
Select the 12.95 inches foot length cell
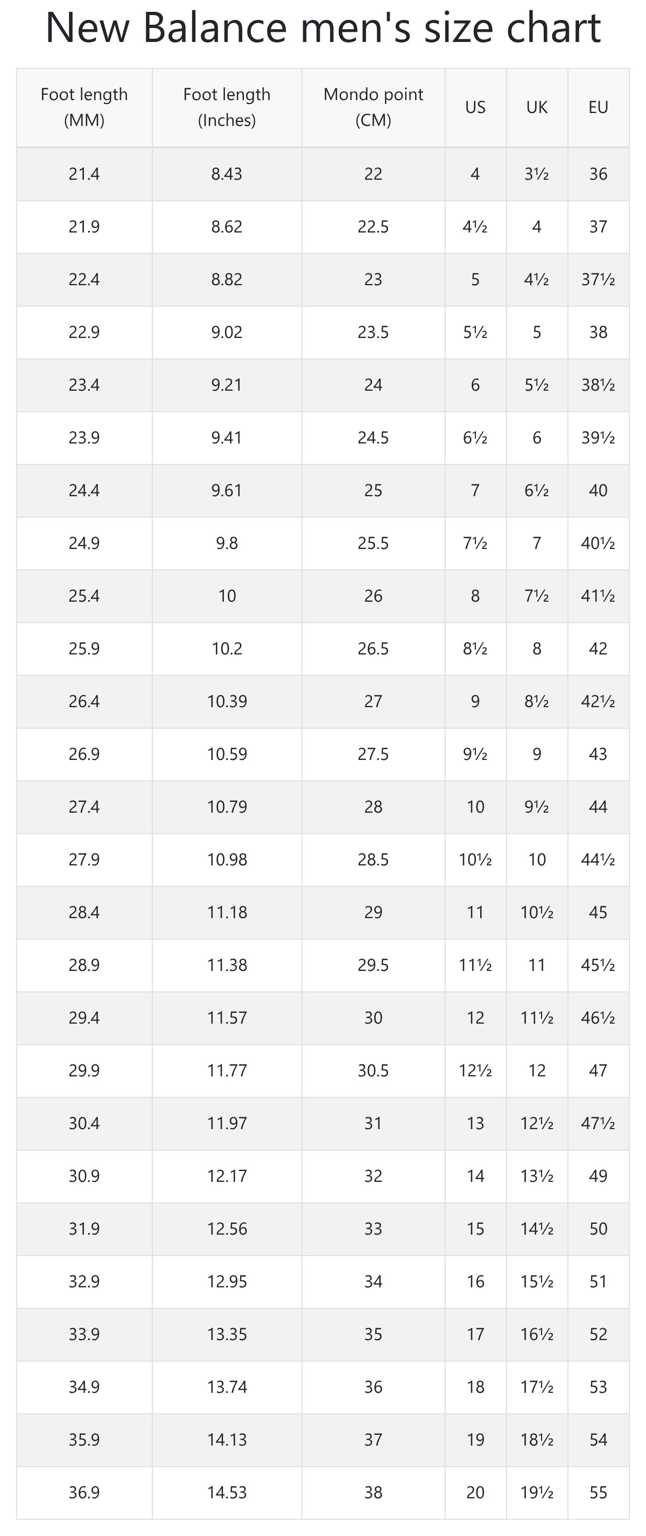point(227,1281)
